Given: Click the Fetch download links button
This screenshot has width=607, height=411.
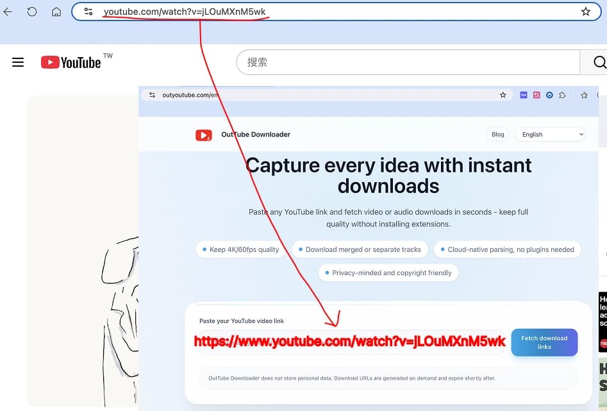Looking at the screenshot, I should [x=544, y=342].
